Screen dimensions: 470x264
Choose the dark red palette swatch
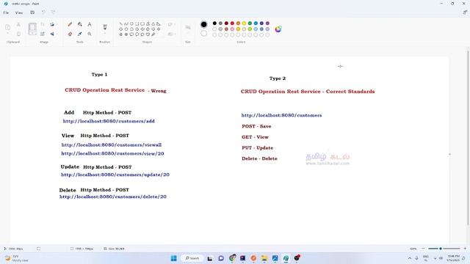point(226,23)
